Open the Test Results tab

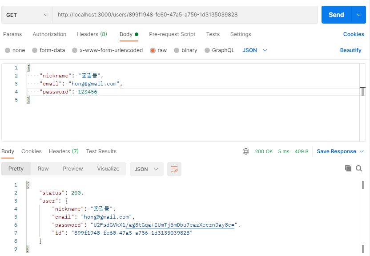click(101, 151)
